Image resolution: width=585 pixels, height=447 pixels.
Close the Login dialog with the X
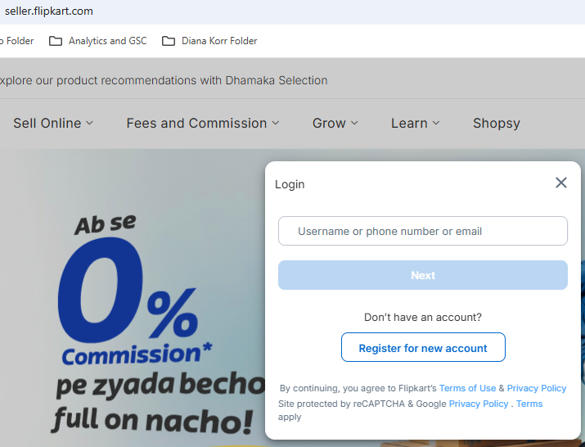pos(560,183)
